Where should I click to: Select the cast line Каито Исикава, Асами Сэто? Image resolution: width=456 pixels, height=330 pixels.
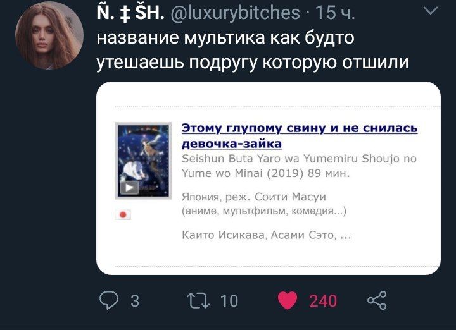tap(267, 235)
